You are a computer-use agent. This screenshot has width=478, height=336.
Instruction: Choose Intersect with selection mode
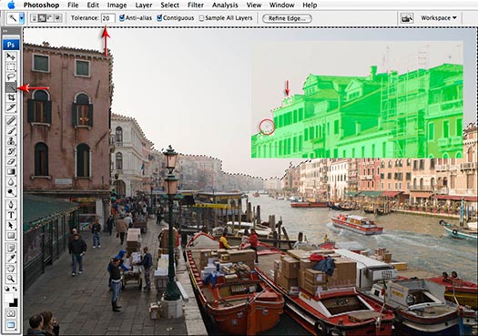[57, 18]
